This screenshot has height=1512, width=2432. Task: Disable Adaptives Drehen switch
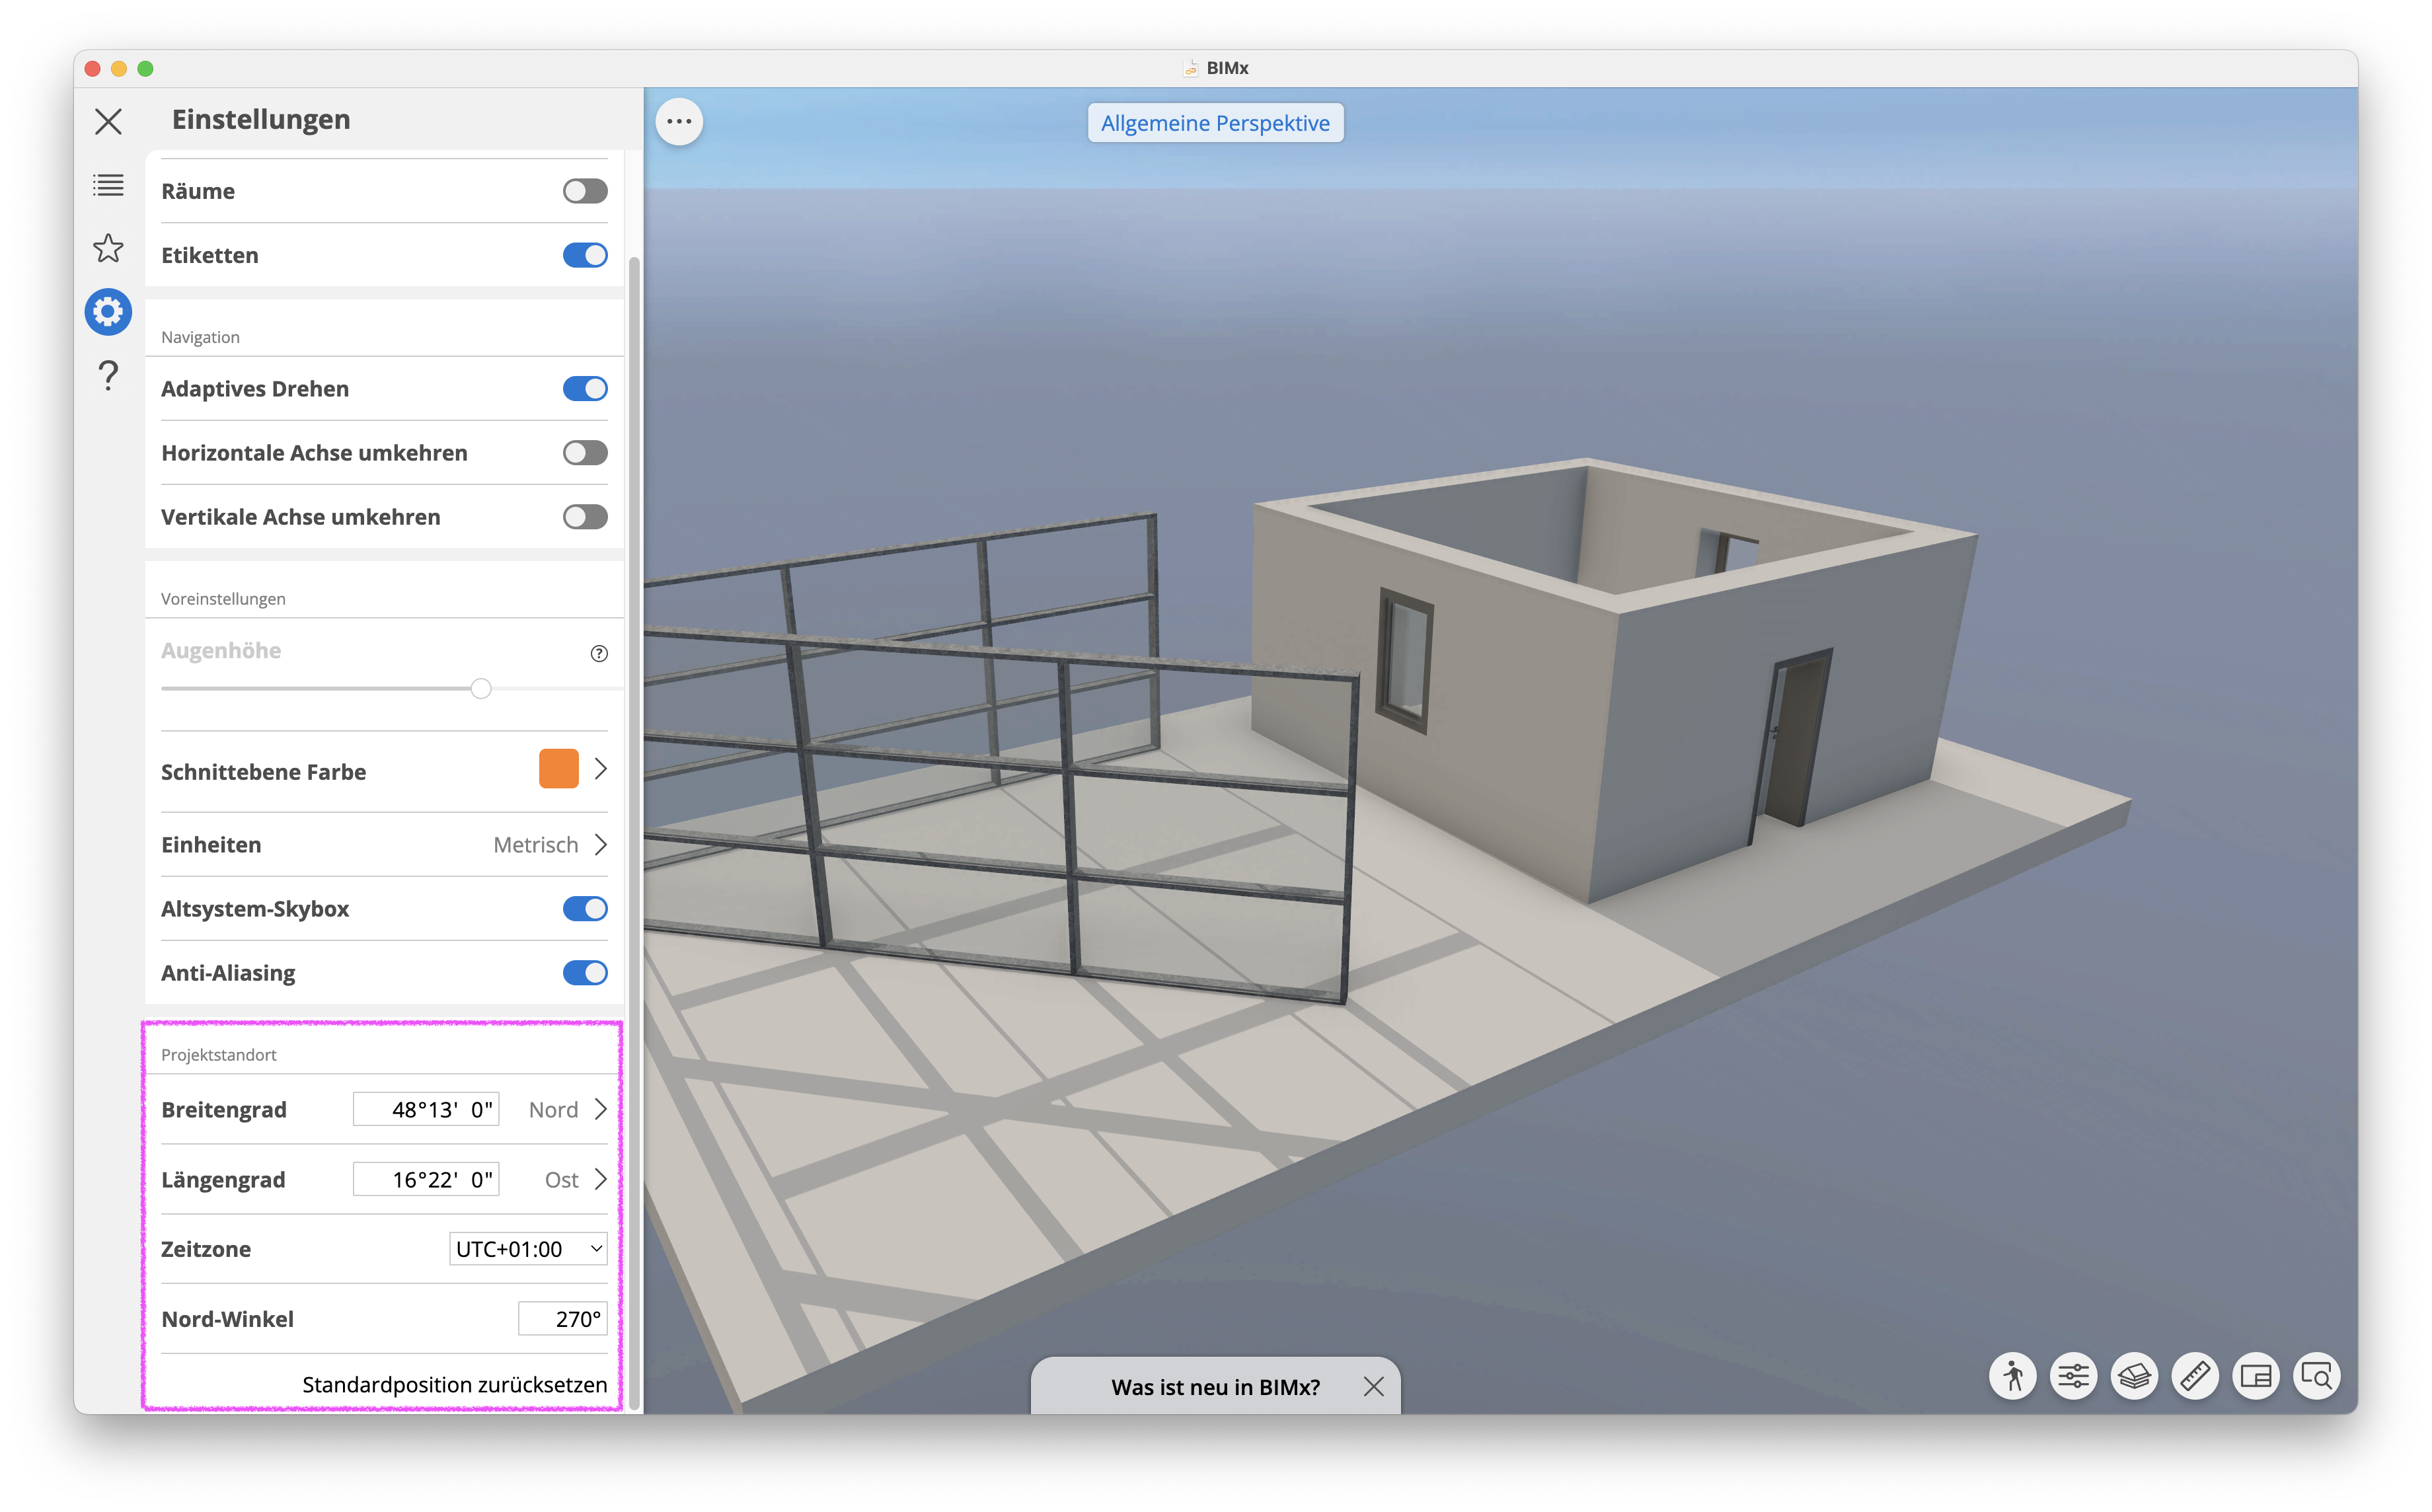(x=585, y=389)
